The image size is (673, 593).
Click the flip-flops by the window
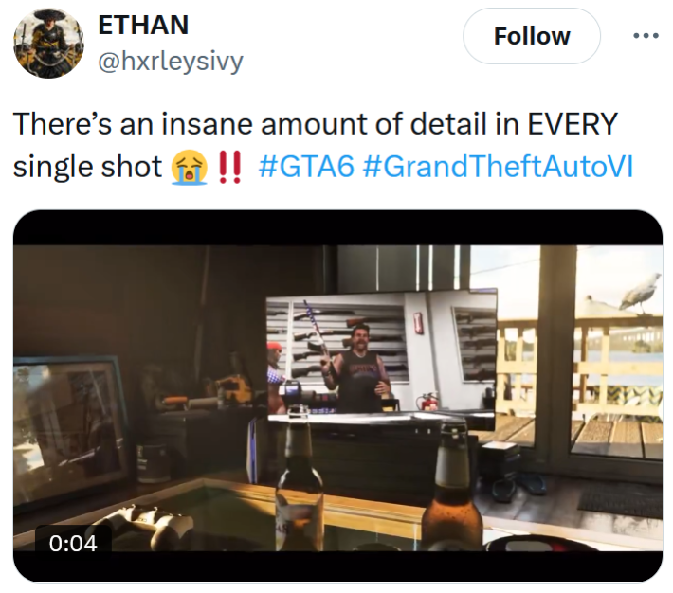click(x=518, y=488)
